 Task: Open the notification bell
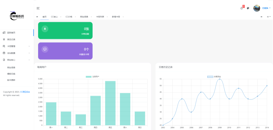pyautogui.click(x=241, y=8)
